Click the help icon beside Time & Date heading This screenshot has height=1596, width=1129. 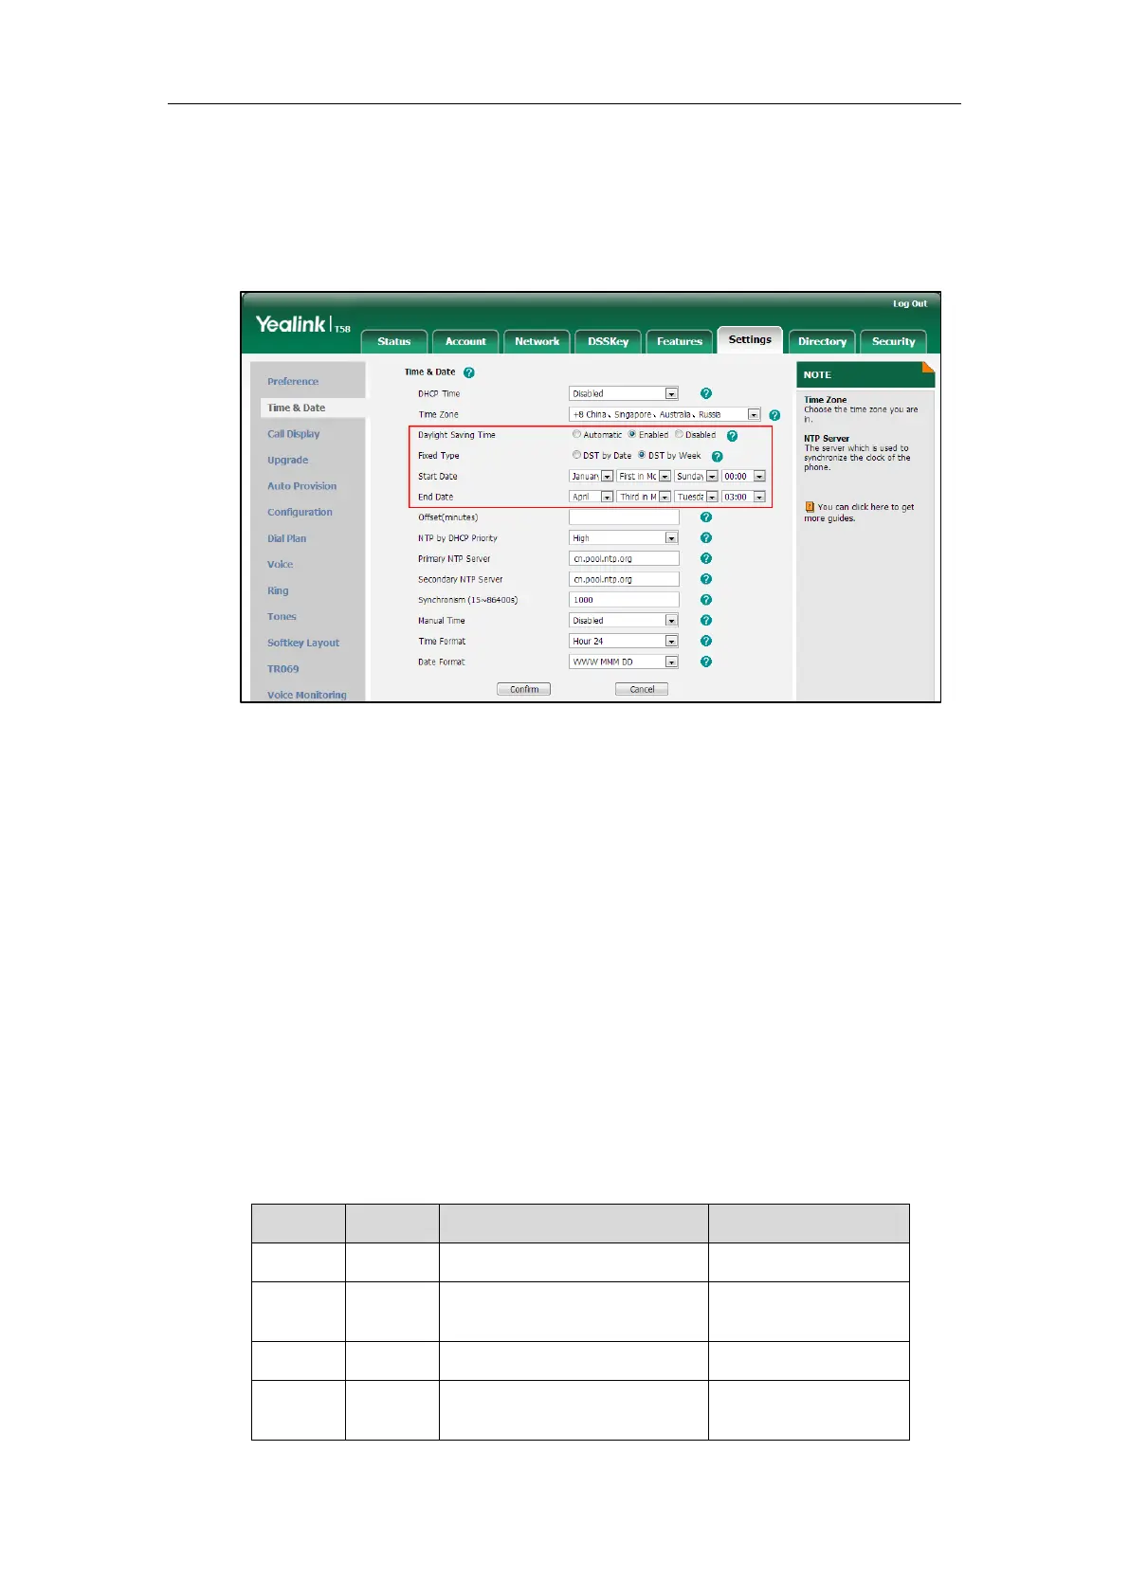click(468, 373)
